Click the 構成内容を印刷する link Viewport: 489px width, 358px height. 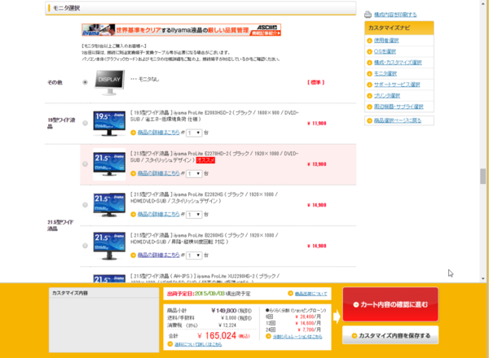395,15
